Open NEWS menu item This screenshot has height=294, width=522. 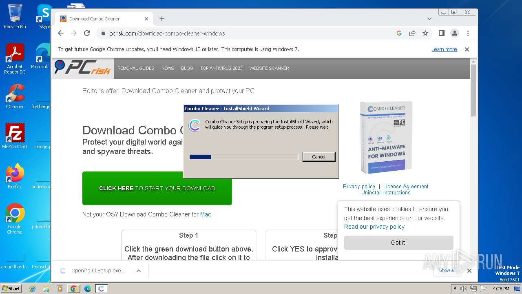pyautogui.click(x=168, y=68)
